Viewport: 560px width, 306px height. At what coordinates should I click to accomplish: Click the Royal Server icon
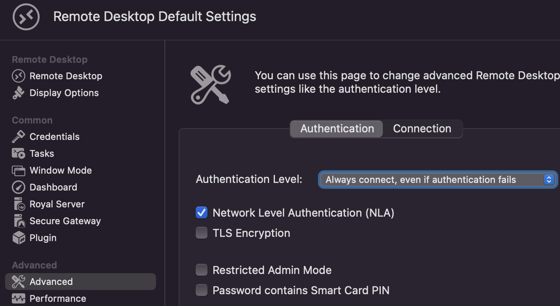click(x=19, y=204)
